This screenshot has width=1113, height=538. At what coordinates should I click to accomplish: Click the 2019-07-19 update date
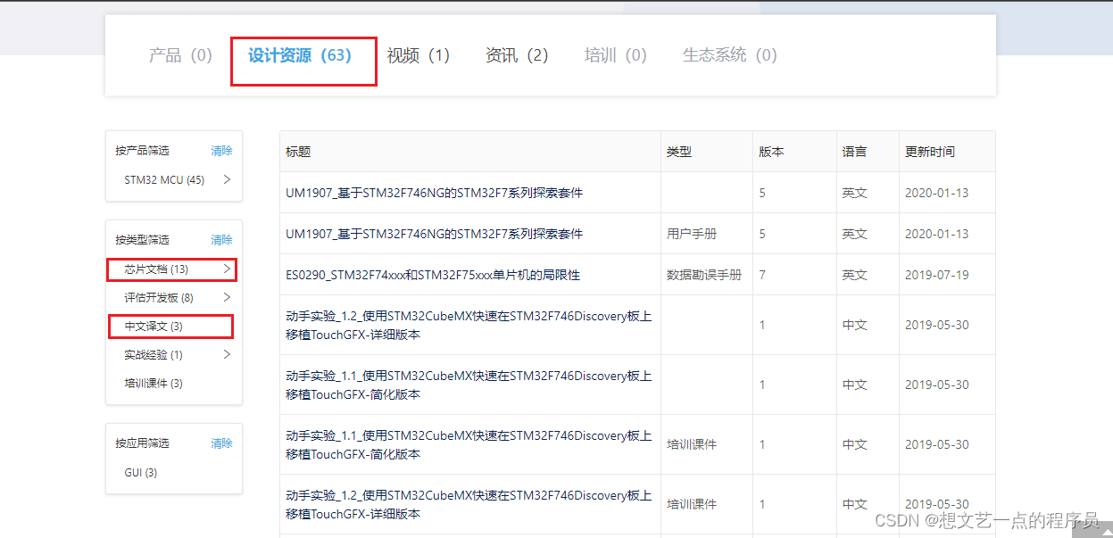tap(936, 275)
